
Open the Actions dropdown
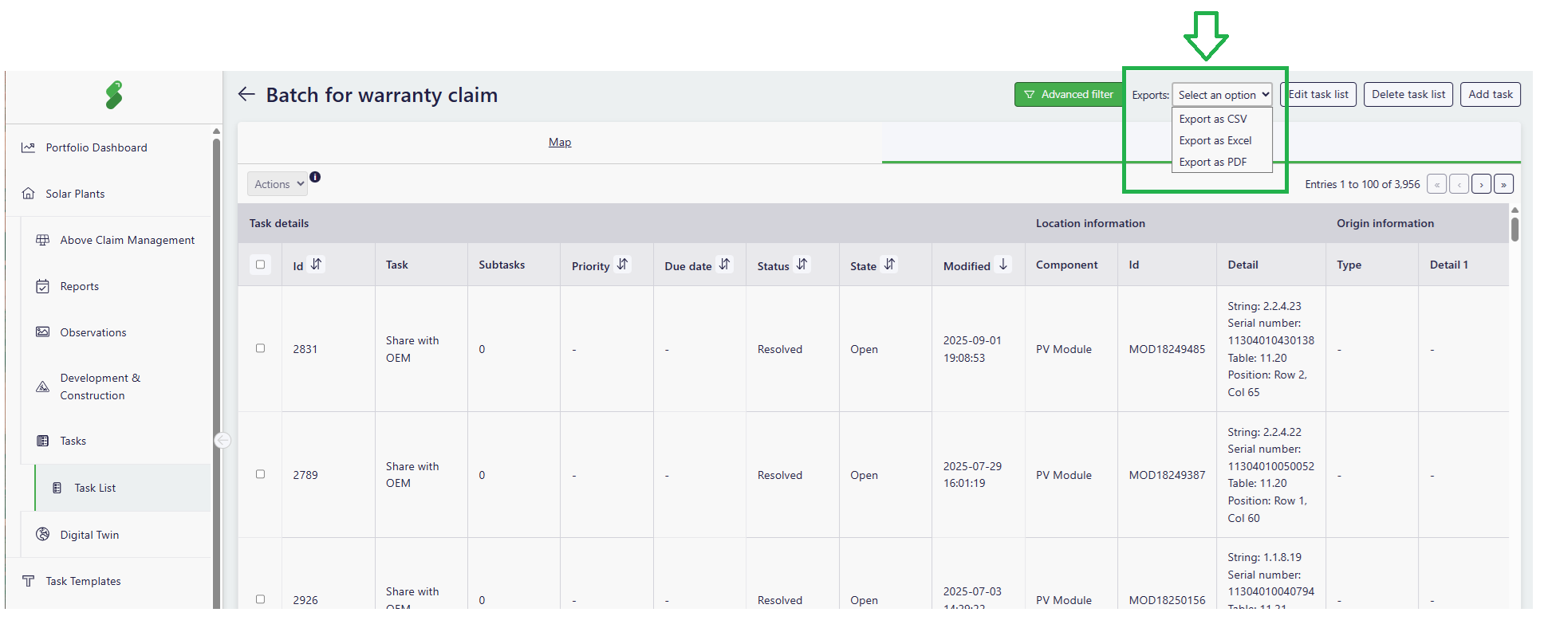(x=278, y=184)
